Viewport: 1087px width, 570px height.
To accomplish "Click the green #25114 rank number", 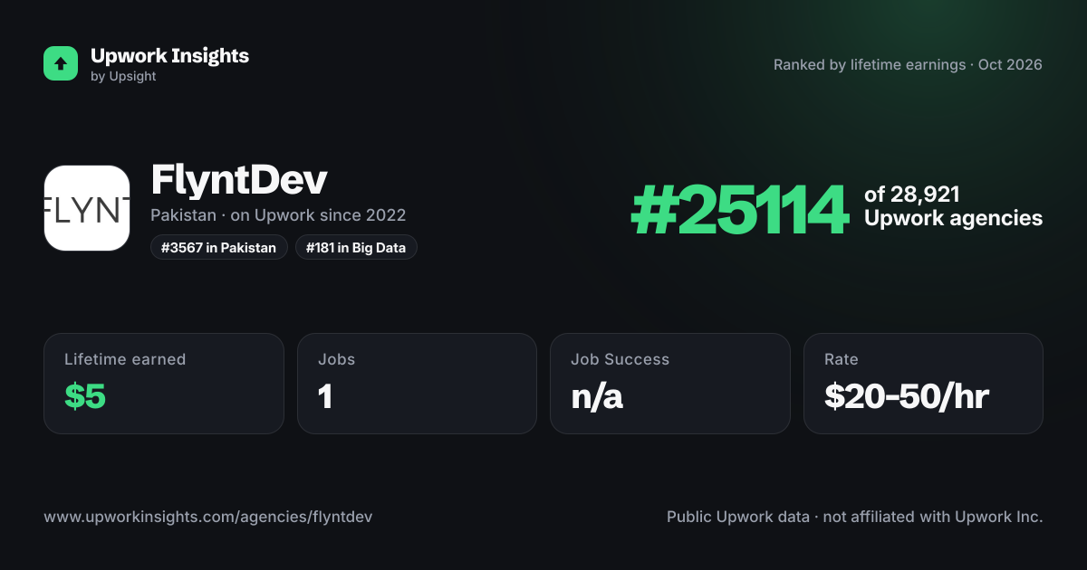I will click(740, 209).
